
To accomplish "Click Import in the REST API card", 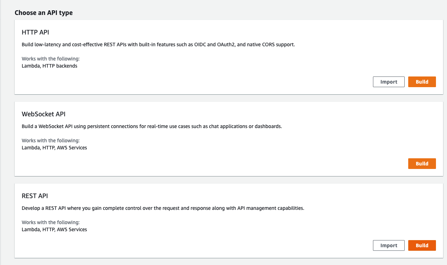I will click(x=389, y=245).
